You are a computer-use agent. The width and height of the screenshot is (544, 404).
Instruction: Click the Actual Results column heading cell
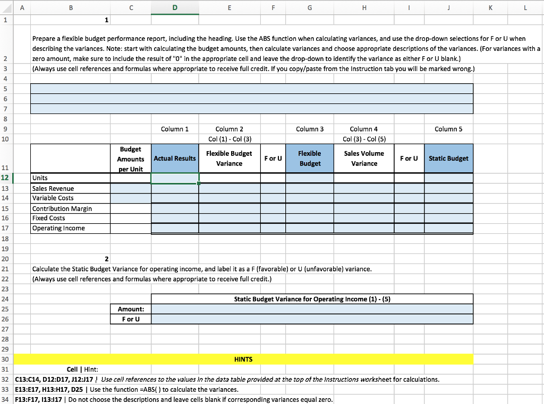tap(175, 159)
